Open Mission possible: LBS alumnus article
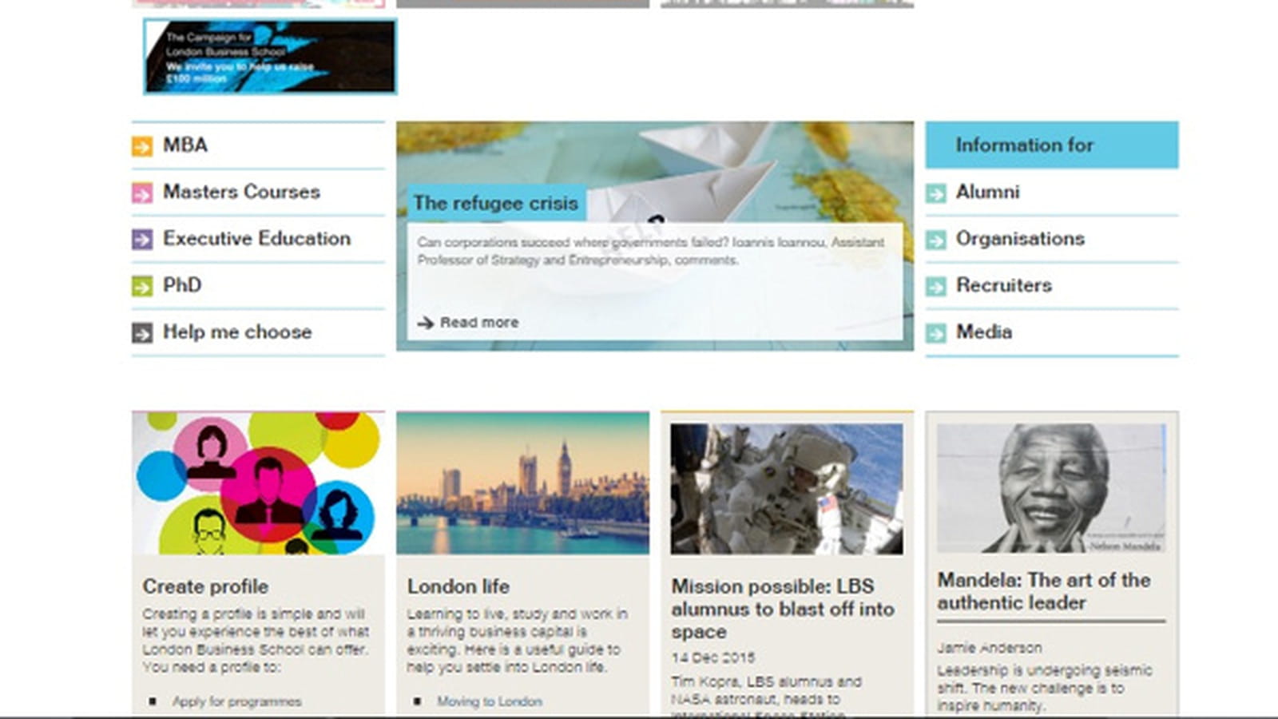1278x719 pixels. (783, 609)
